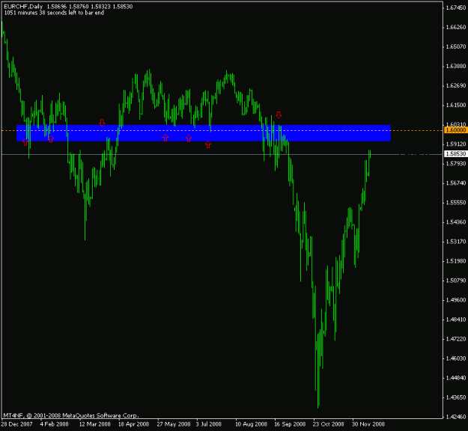The height and width of the screenshot is (431, 468).
Task: Click the 4 Feb 2008 date label
Action: 54,424
